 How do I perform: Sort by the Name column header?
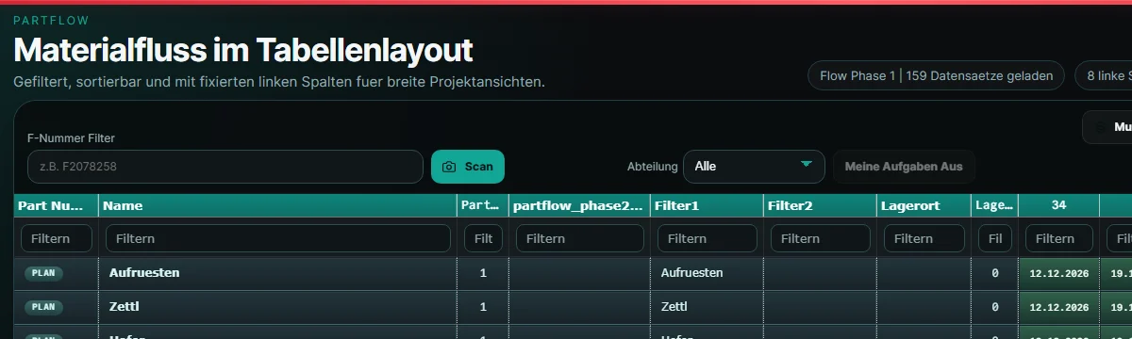tap(277, 205)
